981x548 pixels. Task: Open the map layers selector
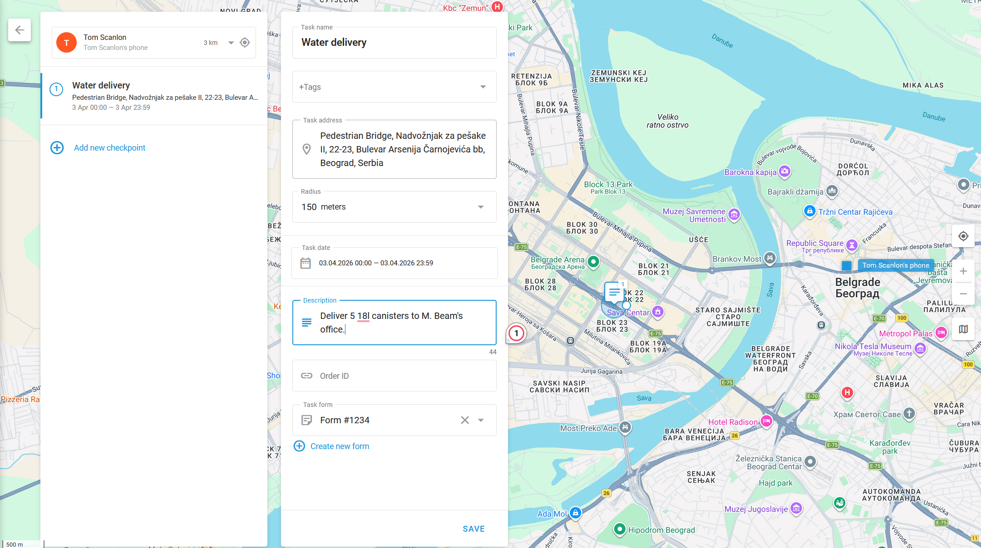click(963, 329)
